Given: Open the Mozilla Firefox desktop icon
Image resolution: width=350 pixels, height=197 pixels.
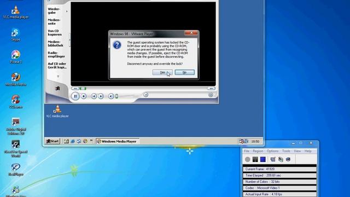Looking at the screenshot, I should click(x=16, y=79).
